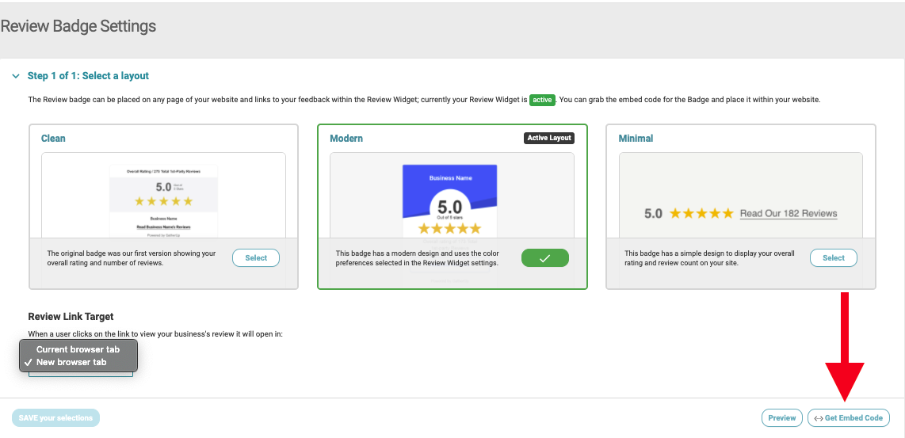This screenshot has width=905, height=438.
Task: Click the 5.0 rating circle in Modern preview
Action: tap(449, 208)
